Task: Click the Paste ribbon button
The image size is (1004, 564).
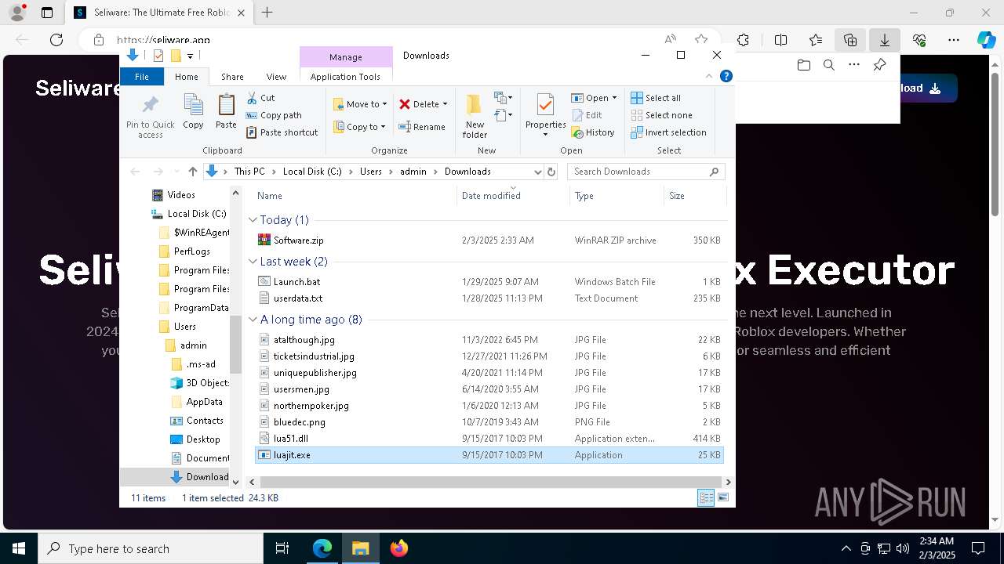Action: (x=226, y=111)
